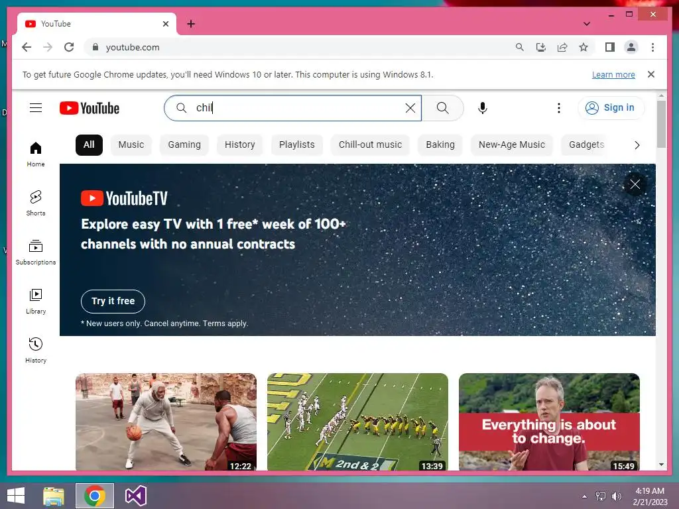Select the Gadgets chip
Image resolution: width=679 pixels, height=509 pixels.
click(x=586, y=144)
